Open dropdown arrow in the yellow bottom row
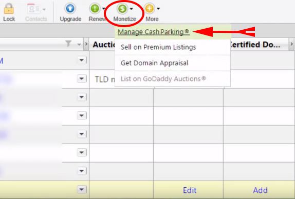This screenshot has height=199, width=295. (82, 189)
